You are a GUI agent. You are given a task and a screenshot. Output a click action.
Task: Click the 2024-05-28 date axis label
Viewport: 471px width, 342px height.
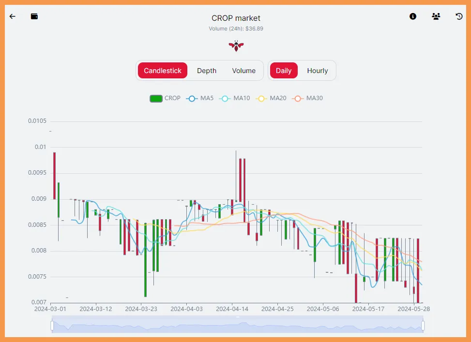pos(413,309)
